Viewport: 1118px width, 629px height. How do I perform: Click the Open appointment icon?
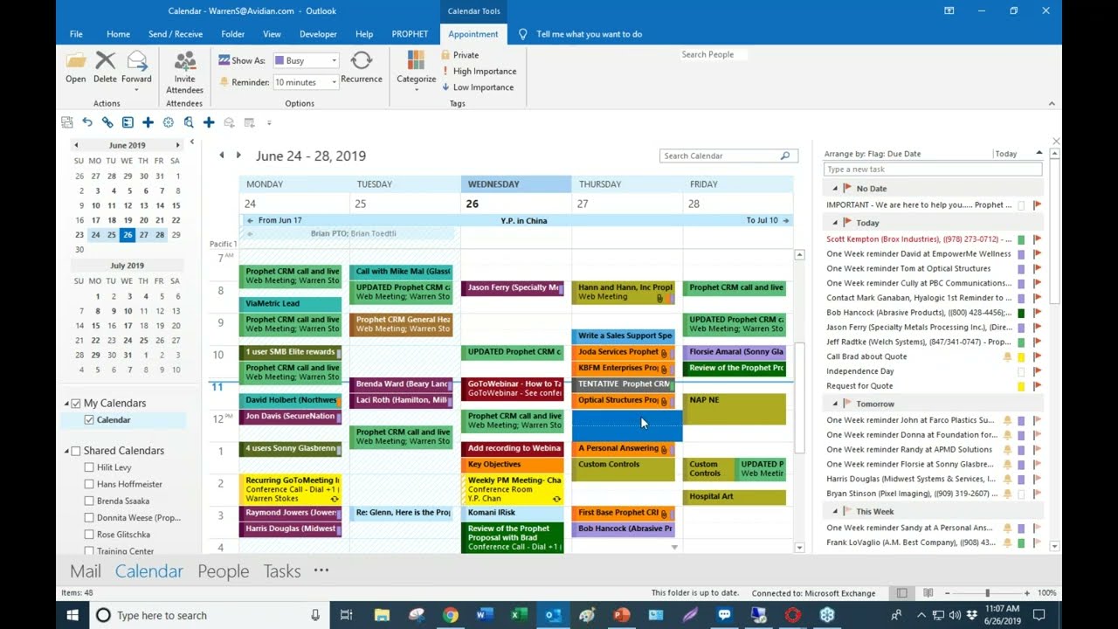point(76,67)
